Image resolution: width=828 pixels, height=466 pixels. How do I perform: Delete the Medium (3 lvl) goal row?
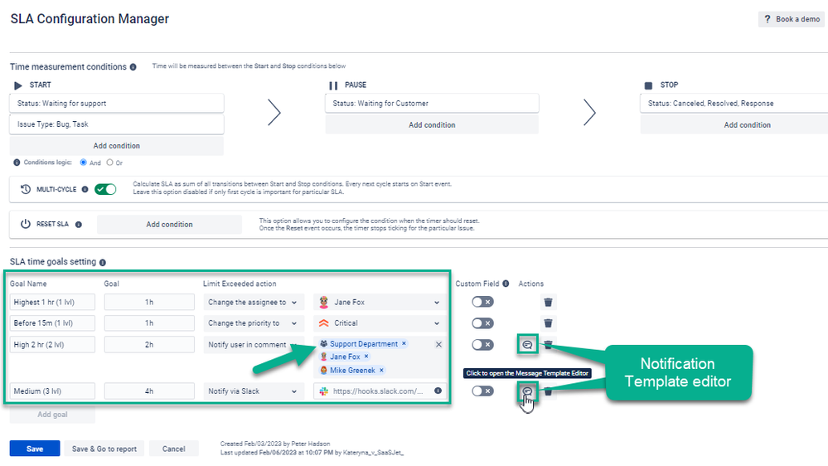coord(548,391)
